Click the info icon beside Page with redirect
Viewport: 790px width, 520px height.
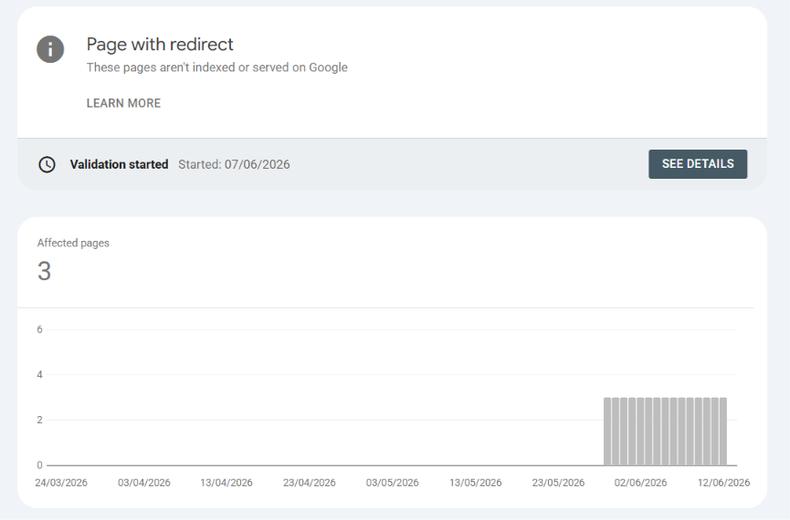(x=50, y=49)
